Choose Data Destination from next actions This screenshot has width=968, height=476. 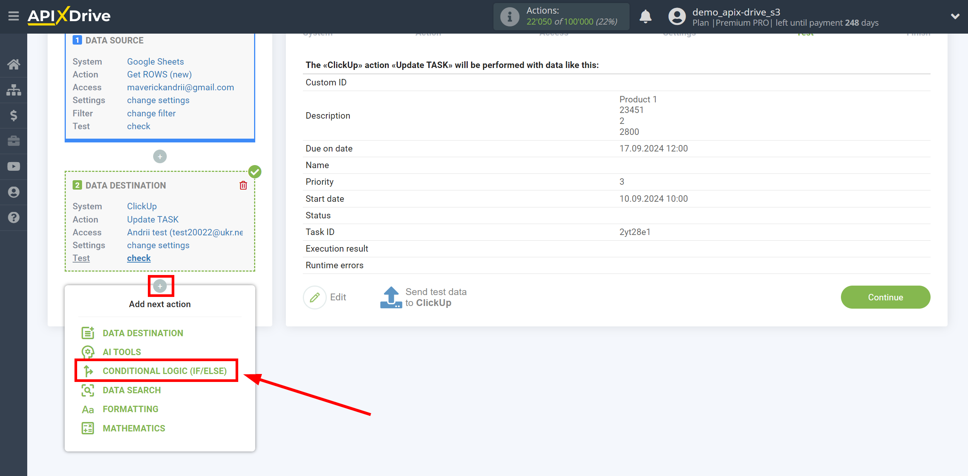[143, 333]
